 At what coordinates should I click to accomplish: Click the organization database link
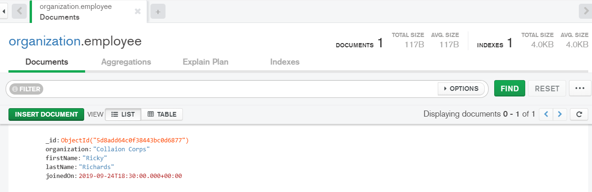coord(45,41)
